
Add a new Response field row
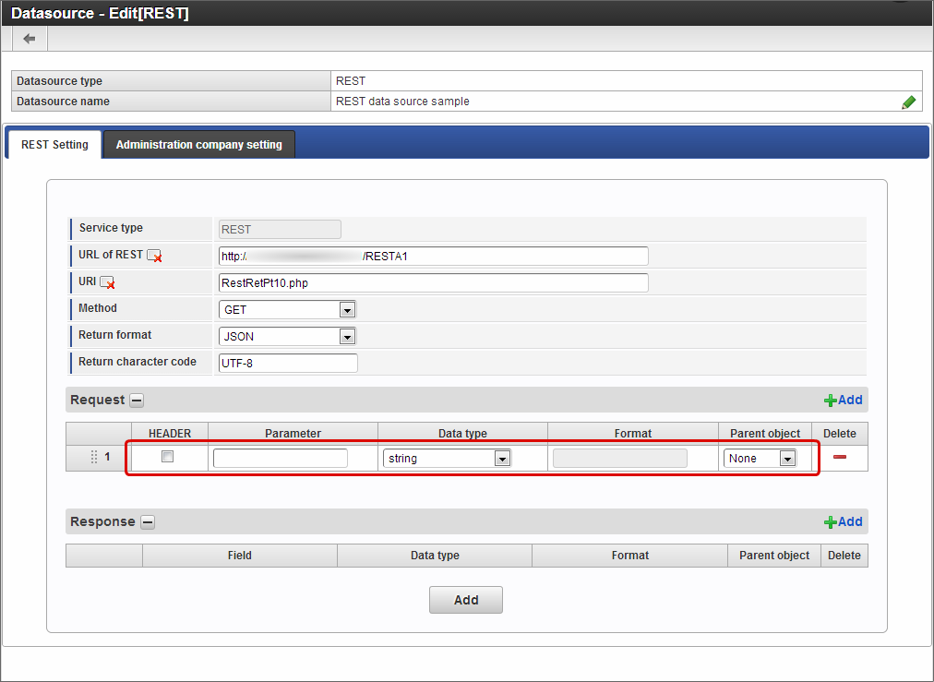[x=843, y=521]
